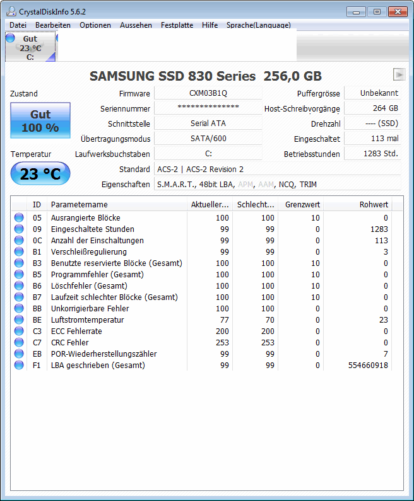414x501 pixels.
Task: Click the Betriebsstunden value 1283 Std.
Action: coord(372,154)
